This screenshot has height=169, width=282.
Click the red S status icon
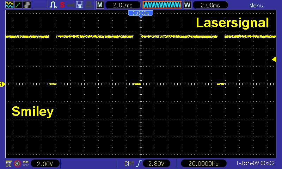pyautogui.click(x=62, y=5)
